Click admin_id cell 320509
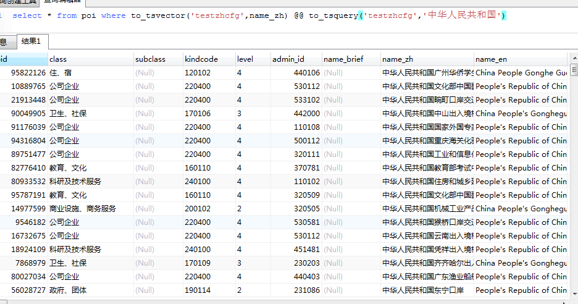The height and width of the screenshot is (304, 578). [x=296, y=195]
